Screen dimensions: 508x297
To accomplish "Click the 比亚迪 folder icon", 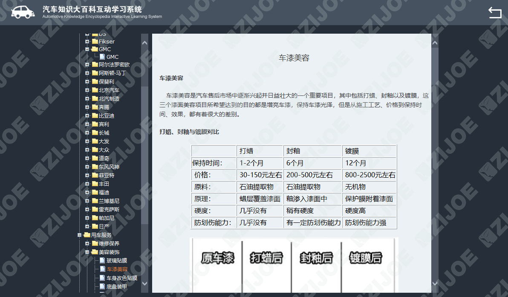I will point(95,115).
